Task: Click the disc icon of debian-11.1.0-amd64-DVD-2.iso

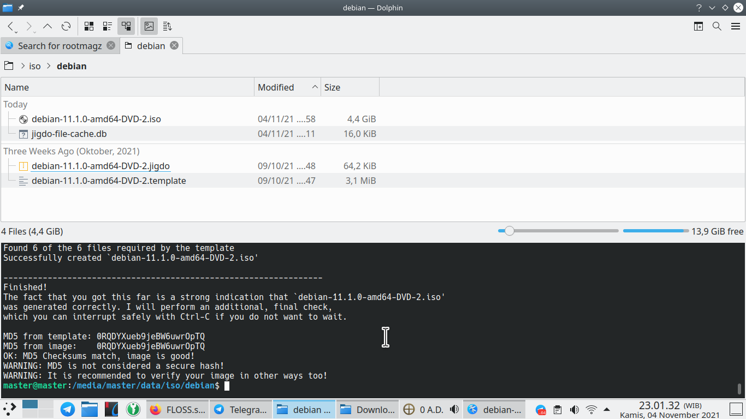Action: pos(23,119)
